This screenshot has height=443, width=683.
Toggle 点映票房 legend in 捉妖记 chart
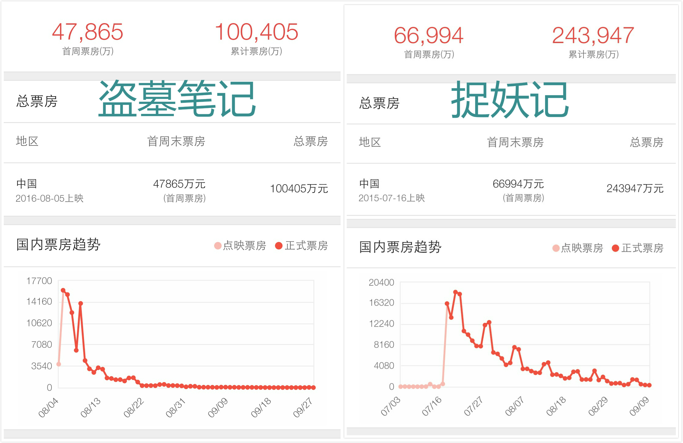point(577,248)
